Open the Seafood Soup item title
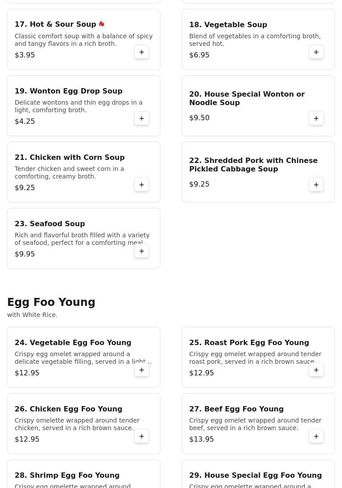 50,224
